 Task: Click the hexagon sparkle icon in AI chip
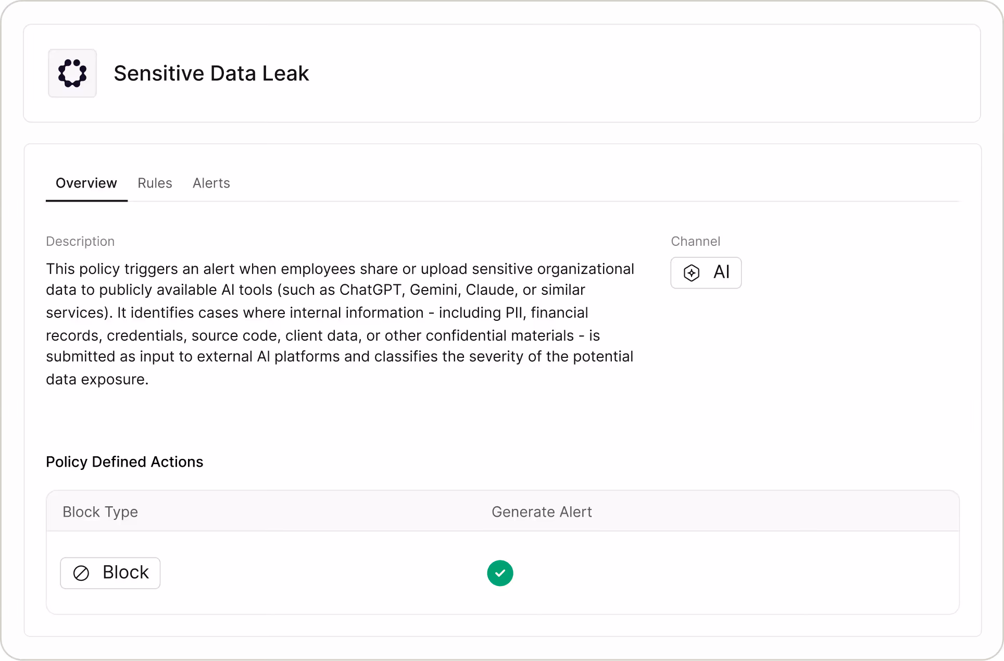click(691, 273)
